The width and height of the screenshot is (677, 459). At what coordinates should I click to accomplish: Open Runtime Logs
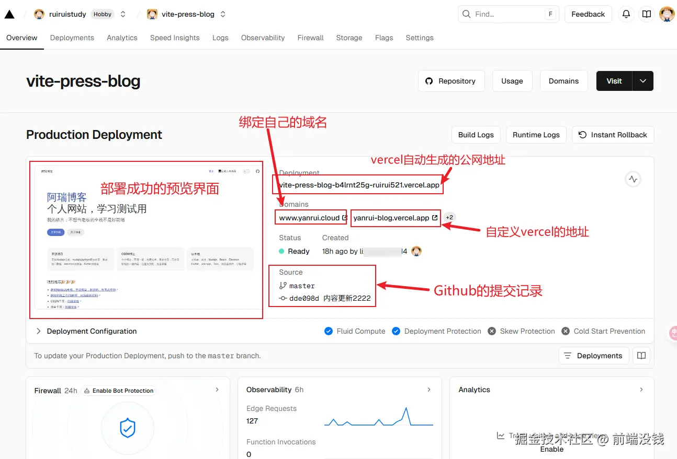536,135
